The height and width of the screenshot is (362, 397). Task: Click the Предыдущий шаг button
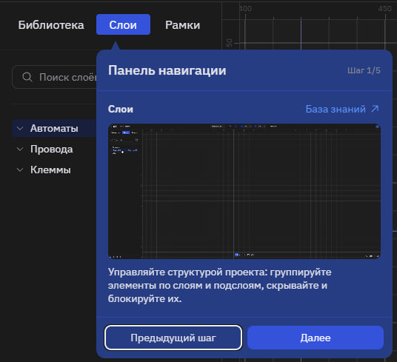[173, 338]
